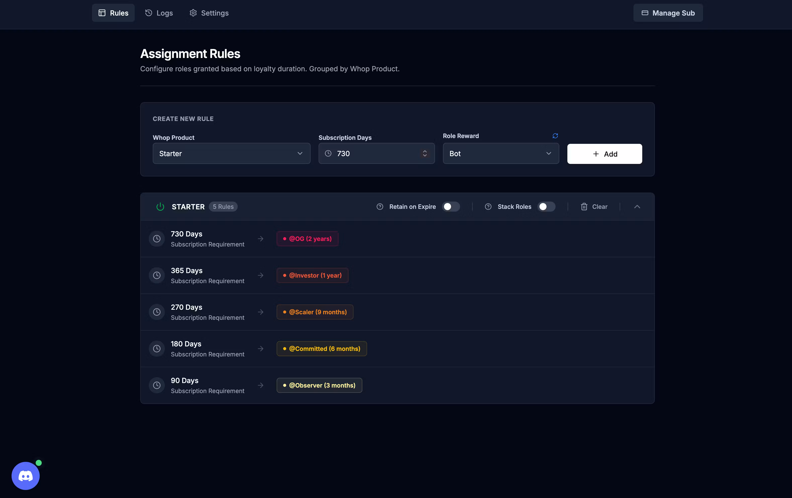Click the clock icon on 180 Days row
The width and height of the screenshot is (792, 498).
coord(157,349)
